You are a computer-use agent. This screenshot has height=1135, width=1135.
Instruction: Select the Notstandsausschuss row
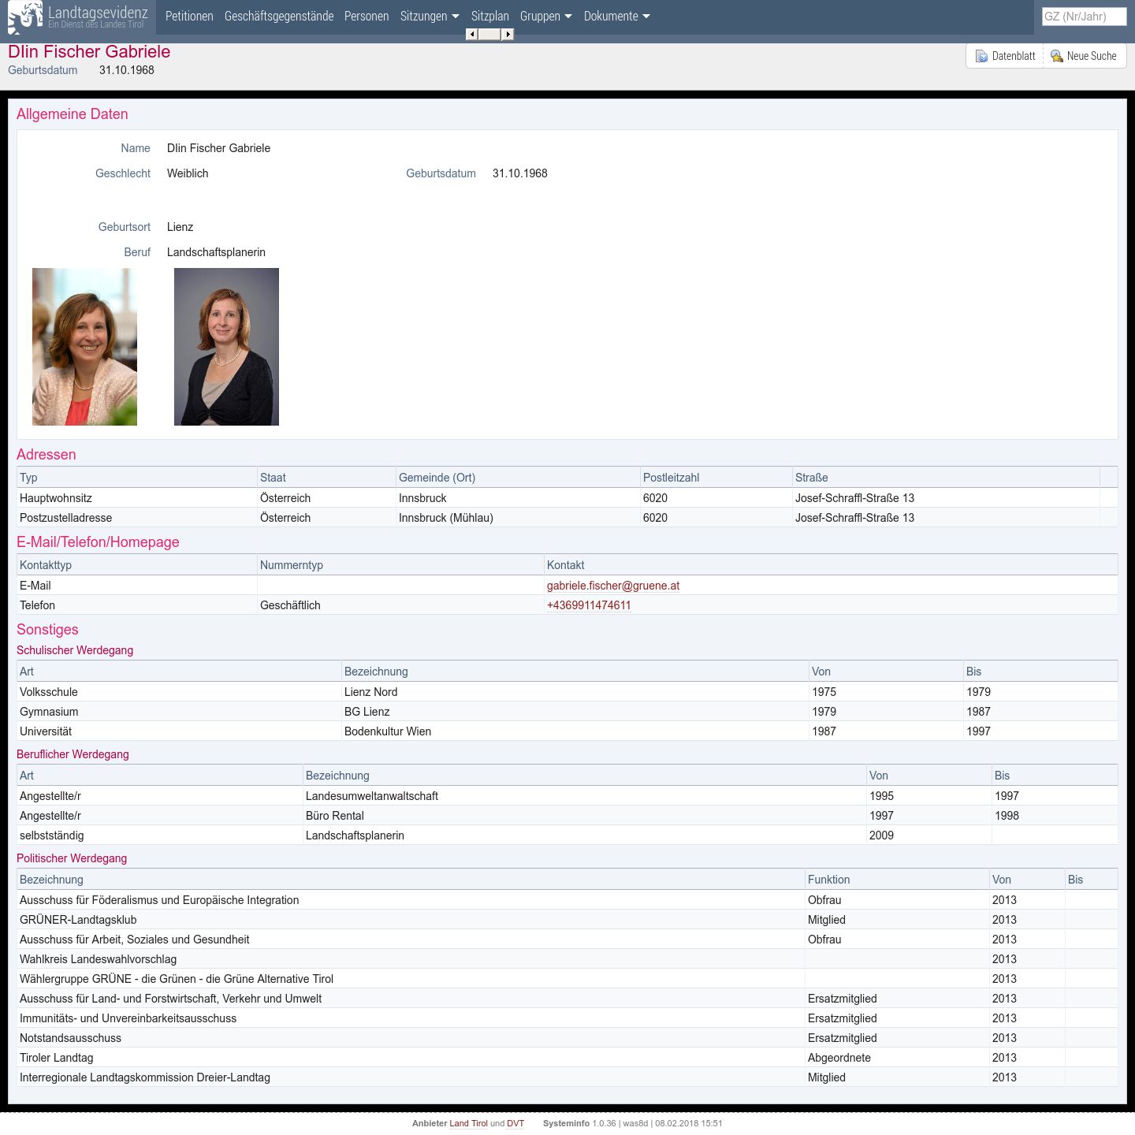567,1038
